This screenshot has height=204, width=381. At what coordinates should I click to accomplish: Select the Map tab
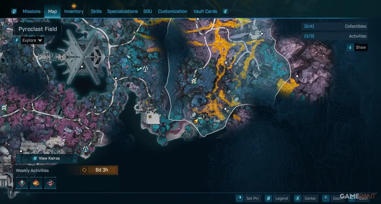[x=52, y=11]
